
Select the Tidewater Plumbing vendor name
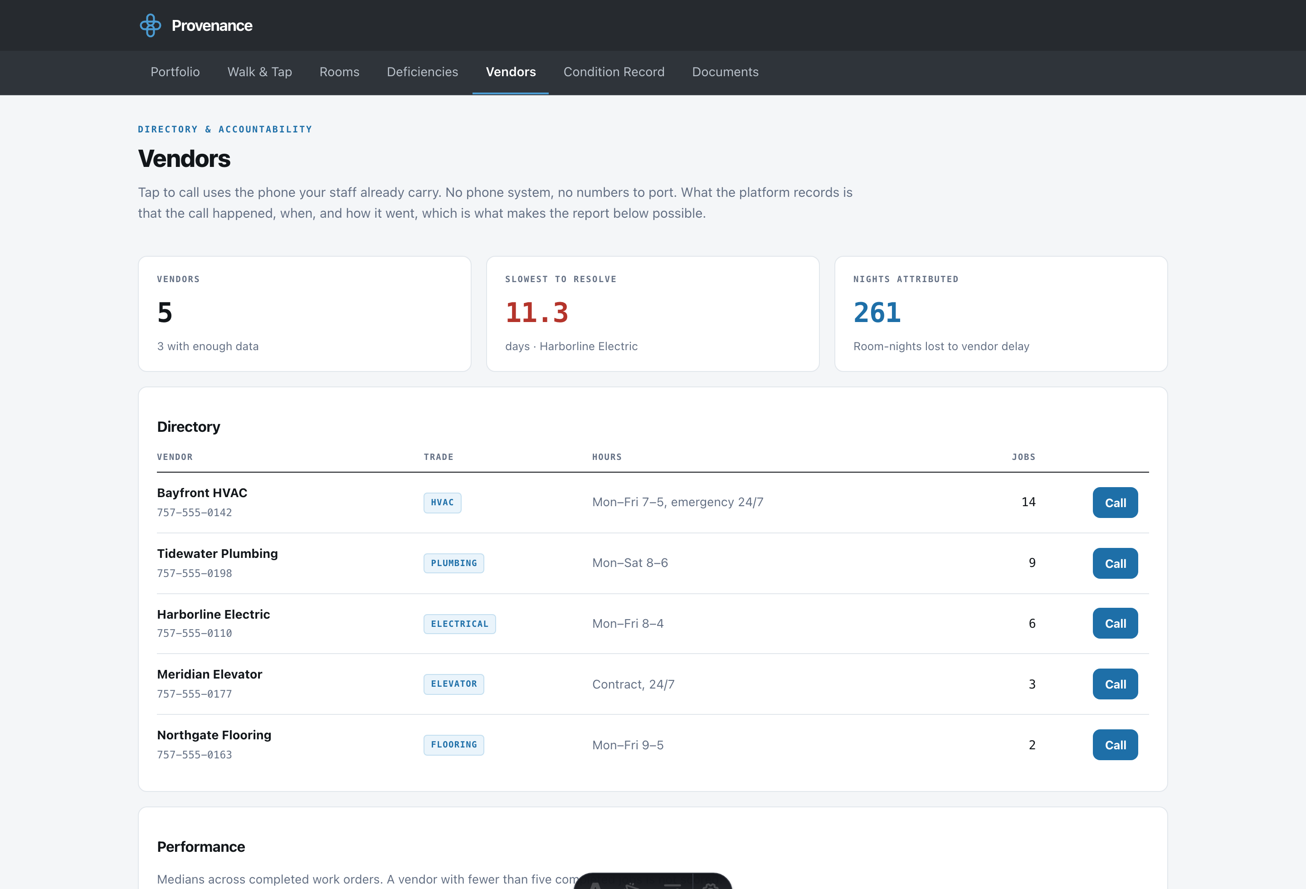pos(217,553)
